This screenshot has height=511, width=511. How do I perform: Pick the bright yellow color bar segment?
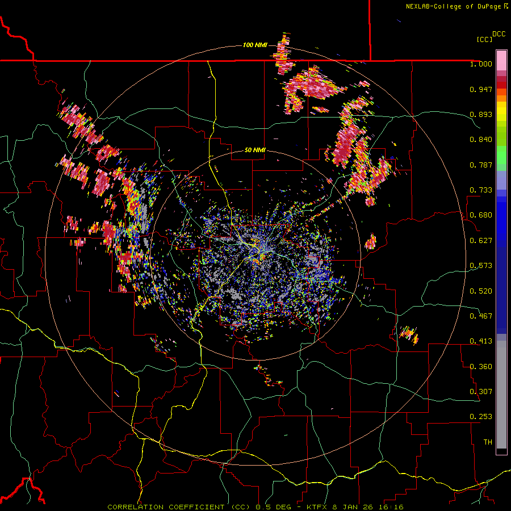pos(501,112)
